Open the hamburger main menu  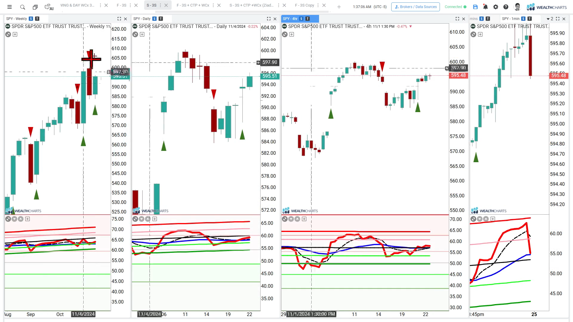tap(10, 7)
